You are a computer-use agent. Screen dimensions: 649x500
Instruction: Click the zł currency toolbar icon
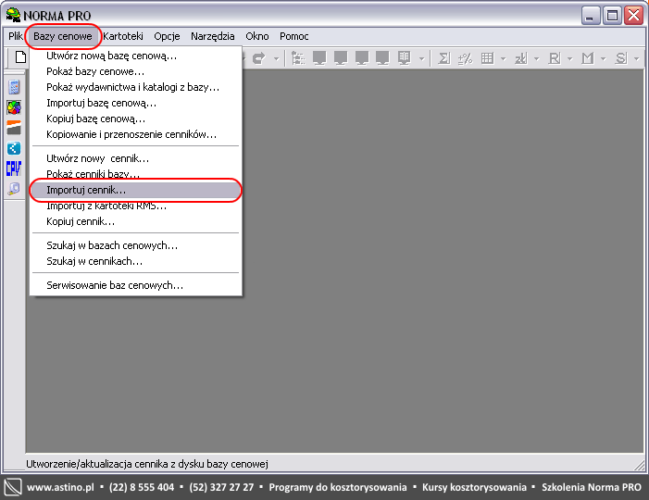520,58
